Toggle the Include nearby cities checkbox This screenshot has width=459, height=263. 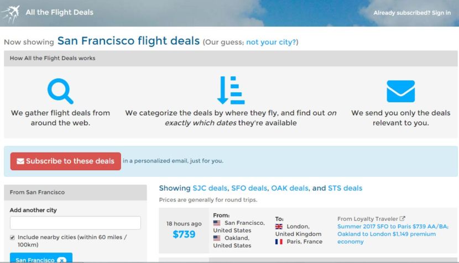pos(13,237)
